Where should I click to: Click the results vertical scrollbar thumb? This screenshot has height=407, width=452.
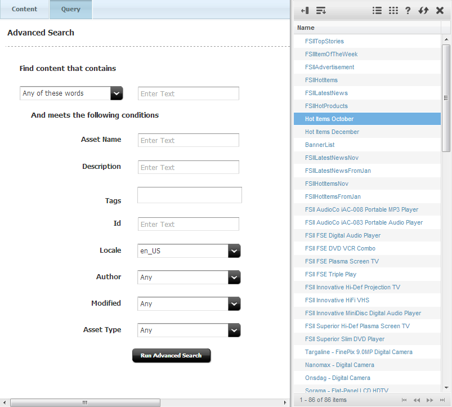pos(446,98)
